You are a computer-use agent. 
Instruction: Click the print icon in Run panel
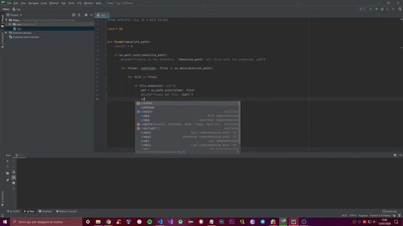click(x=14, y=183)
